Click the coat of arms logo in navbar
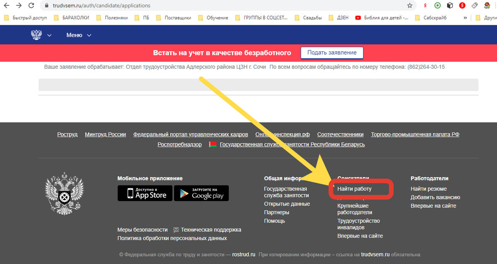Viewport: 497px width, 264px height. click(37, 35)
